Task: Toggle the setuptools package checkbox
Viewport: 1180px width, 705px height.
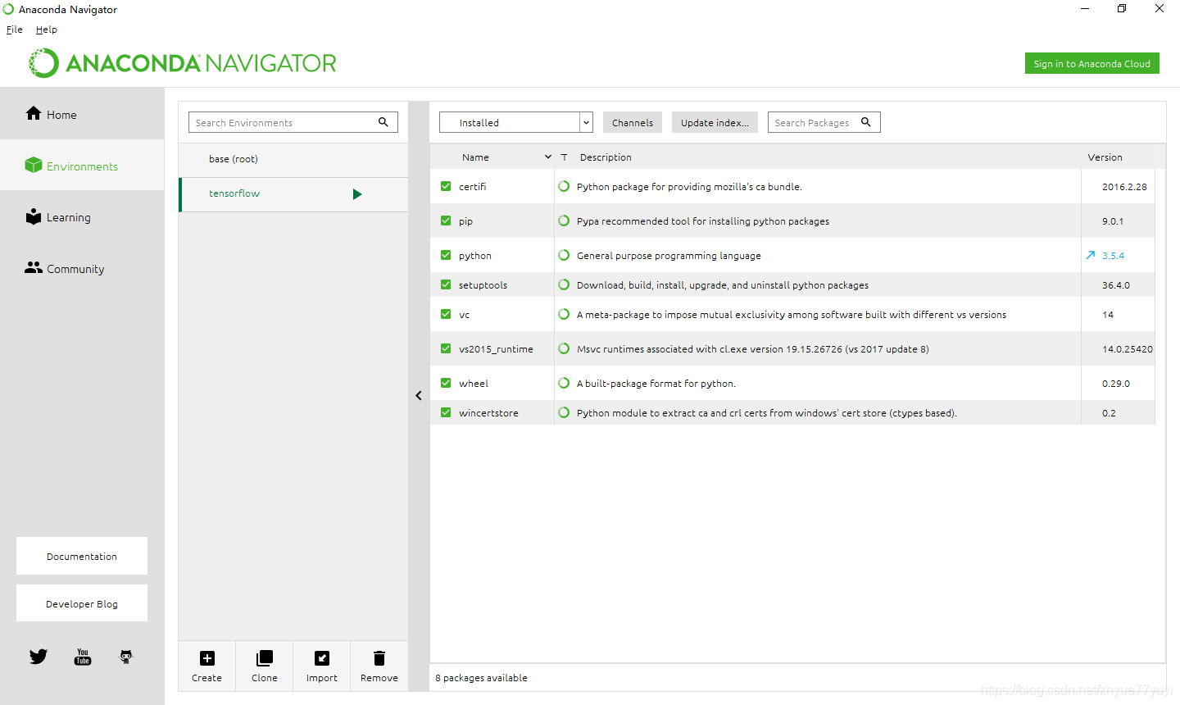Action: [446, 284]
